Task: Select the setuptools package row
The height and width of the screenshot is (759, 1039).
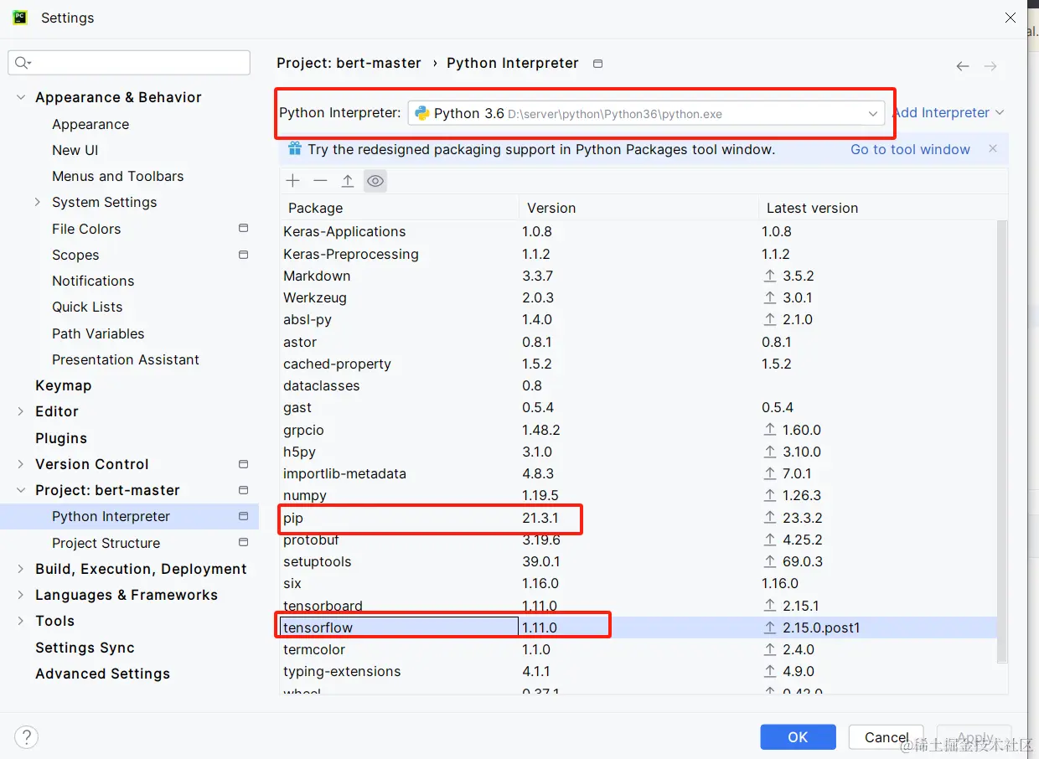Action: pos(638,561)
